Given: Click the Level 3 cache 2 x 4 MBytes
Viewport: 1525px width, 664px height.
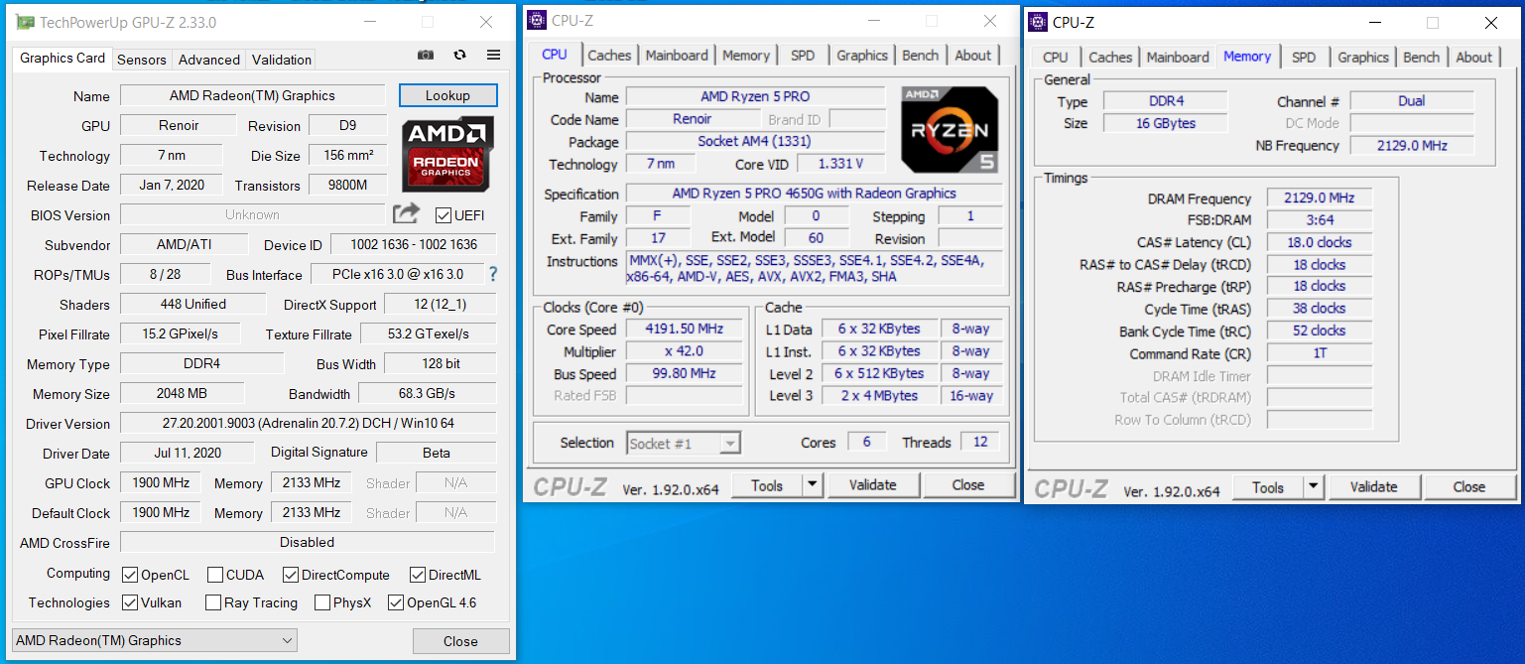Looking at the screenshot, I should pos(878,395).
